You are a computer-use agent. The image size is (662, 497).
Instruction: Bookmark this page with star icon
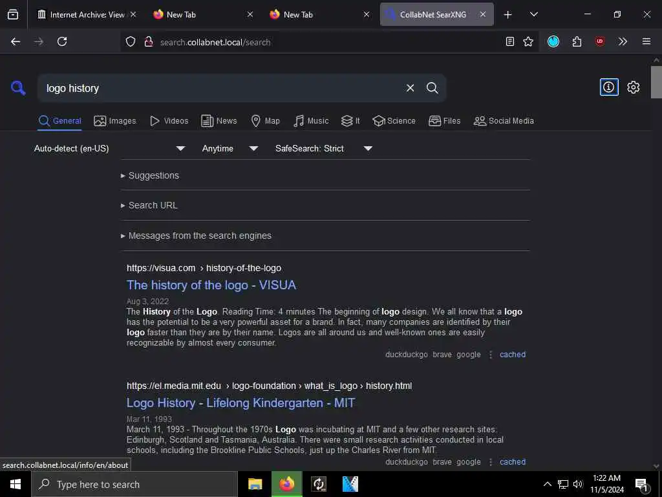[x=528, y=41]
